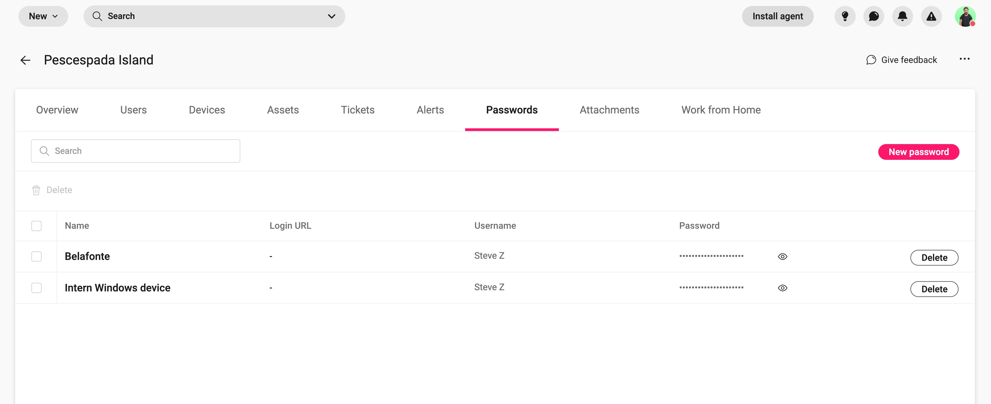Click the trash Delete bulk action

pyautogui.click(x=52, y=190)
